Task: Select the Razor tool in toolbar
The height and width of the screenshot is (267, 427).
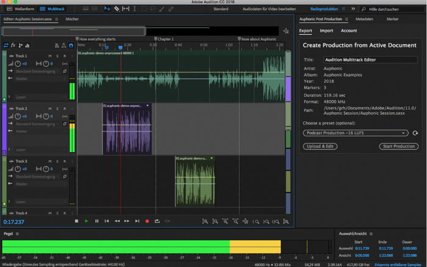Action: 117,9
